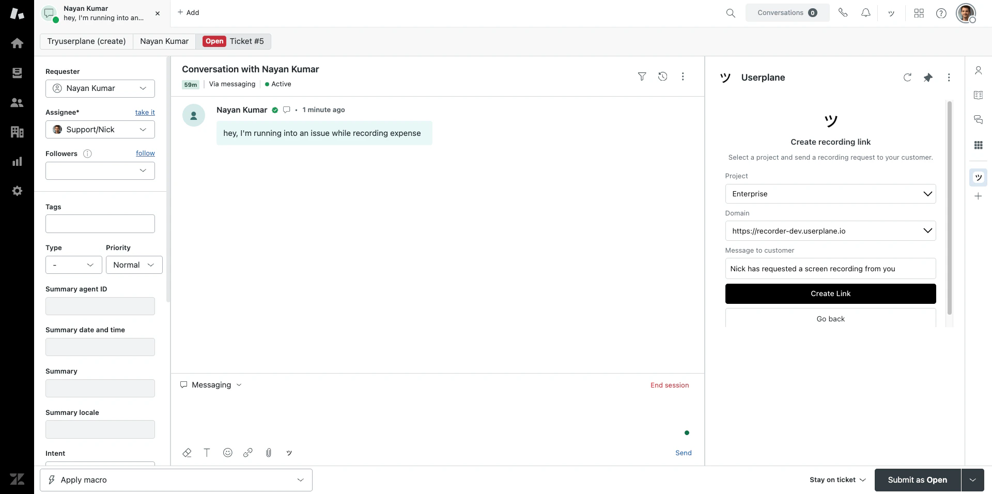
Task: Close the Nayan Kumar tab
Action: [x=158, y=13]
